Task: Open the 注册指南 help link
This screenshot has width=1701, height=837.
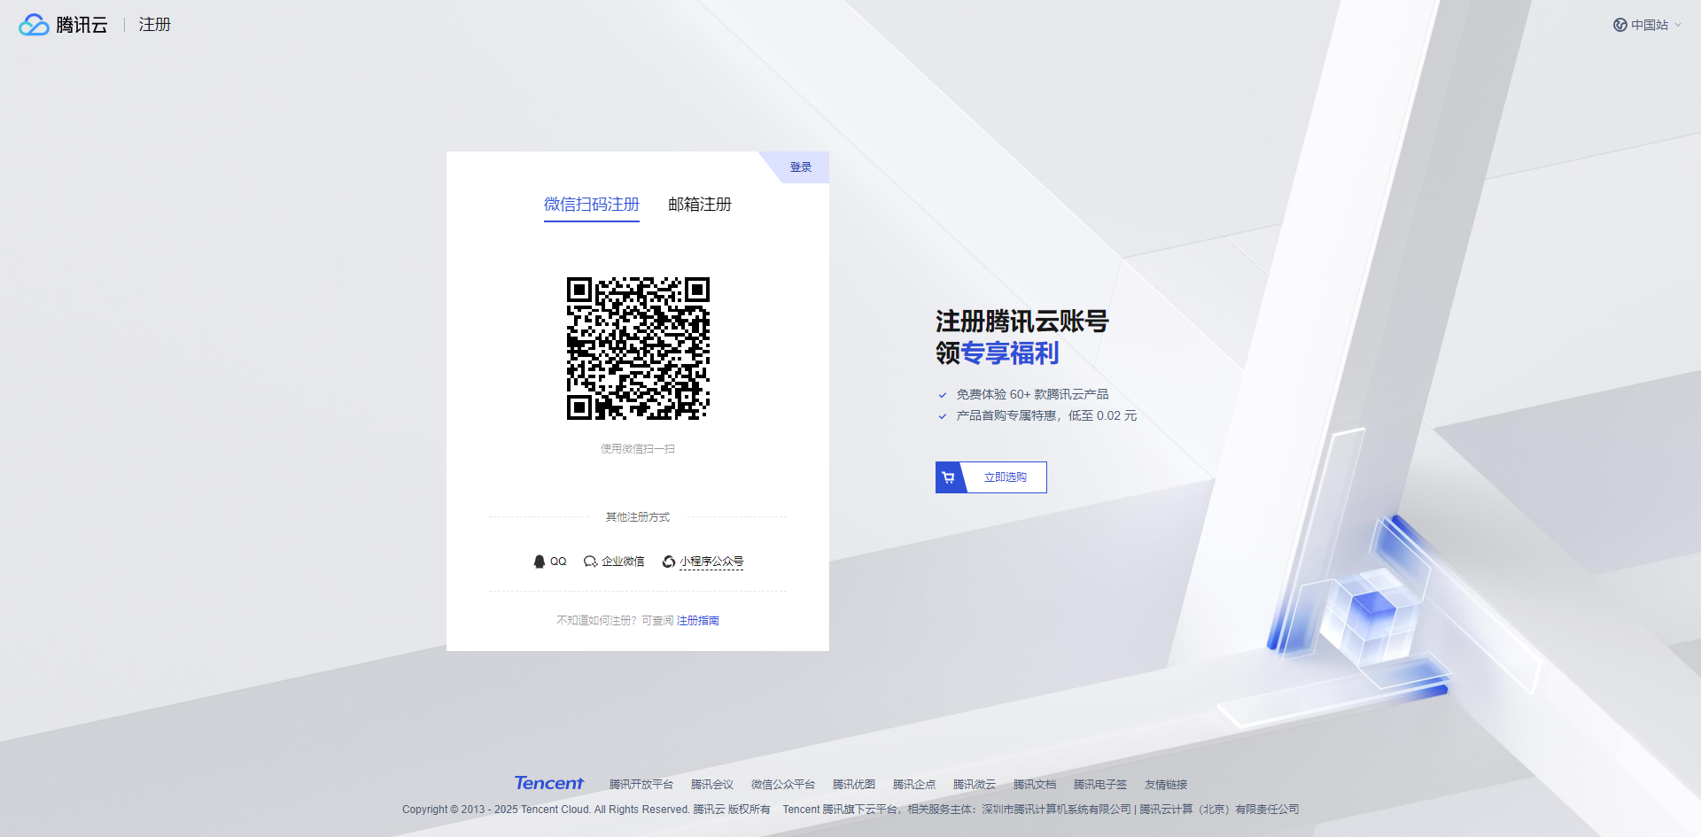Action: tap(698, 621)
